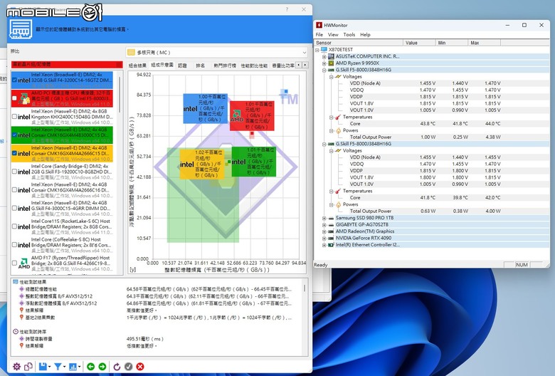Click the gray checkmark OK icon
The width and height of the screenshot is (555, 376).
(x=129, y=367)
